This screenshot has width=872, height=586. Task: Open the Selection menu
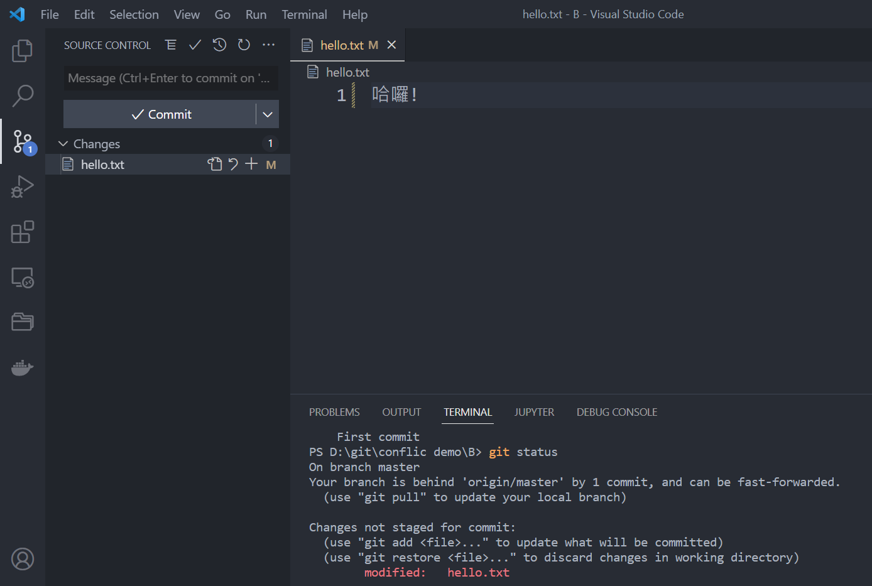click(134, 14)
